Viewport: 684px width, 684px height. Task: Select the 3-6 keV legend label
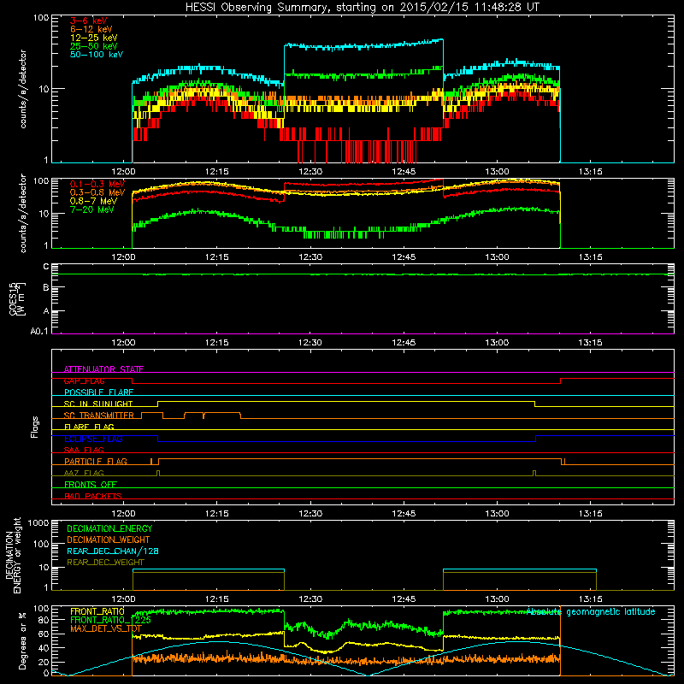tap(89, 21)
